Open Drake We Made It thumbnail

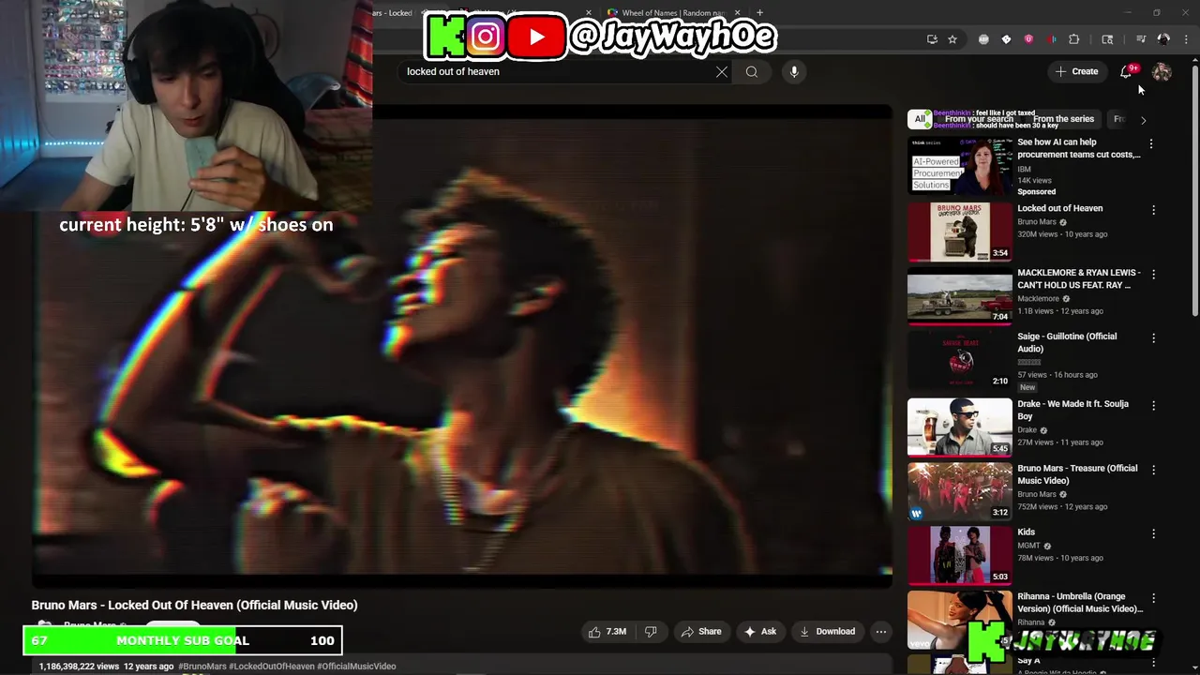tap(960, 427)
